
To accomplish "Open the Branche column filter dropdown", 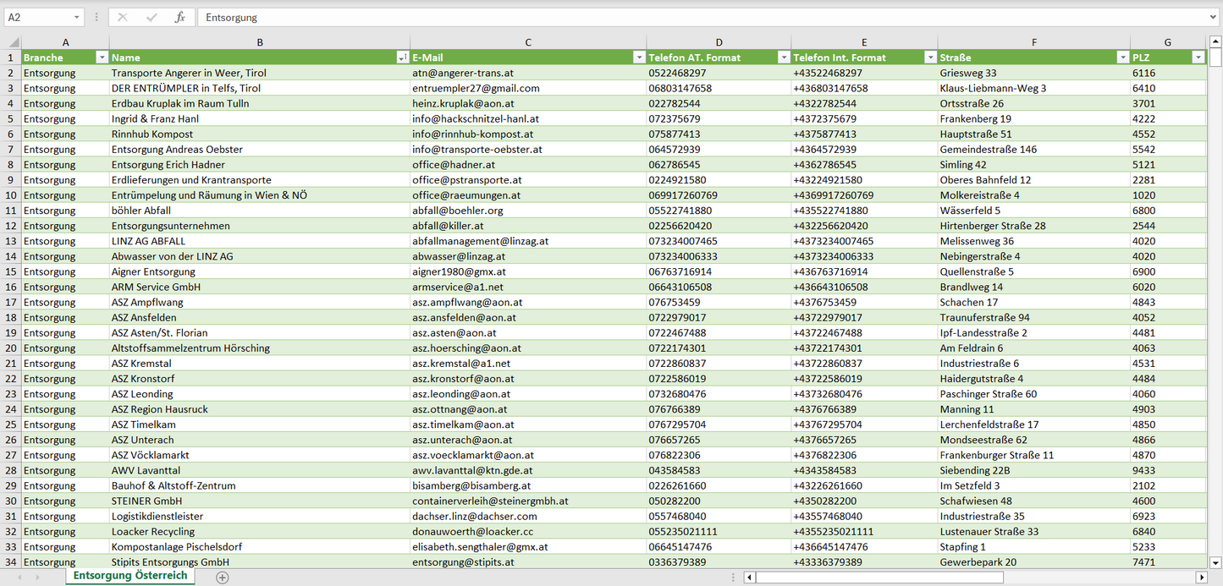I will pyautogui.click(x=102, y=58).
